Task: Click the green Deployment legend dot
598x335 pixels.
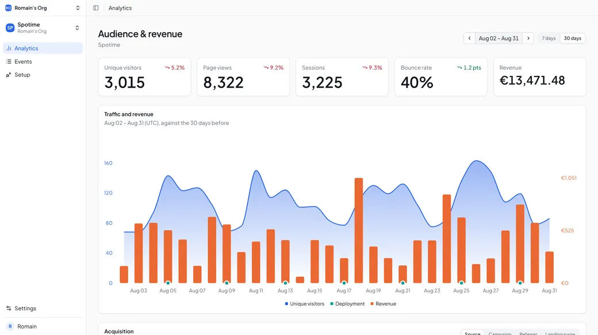Action: pyautogui.click(x=332, y=304)
